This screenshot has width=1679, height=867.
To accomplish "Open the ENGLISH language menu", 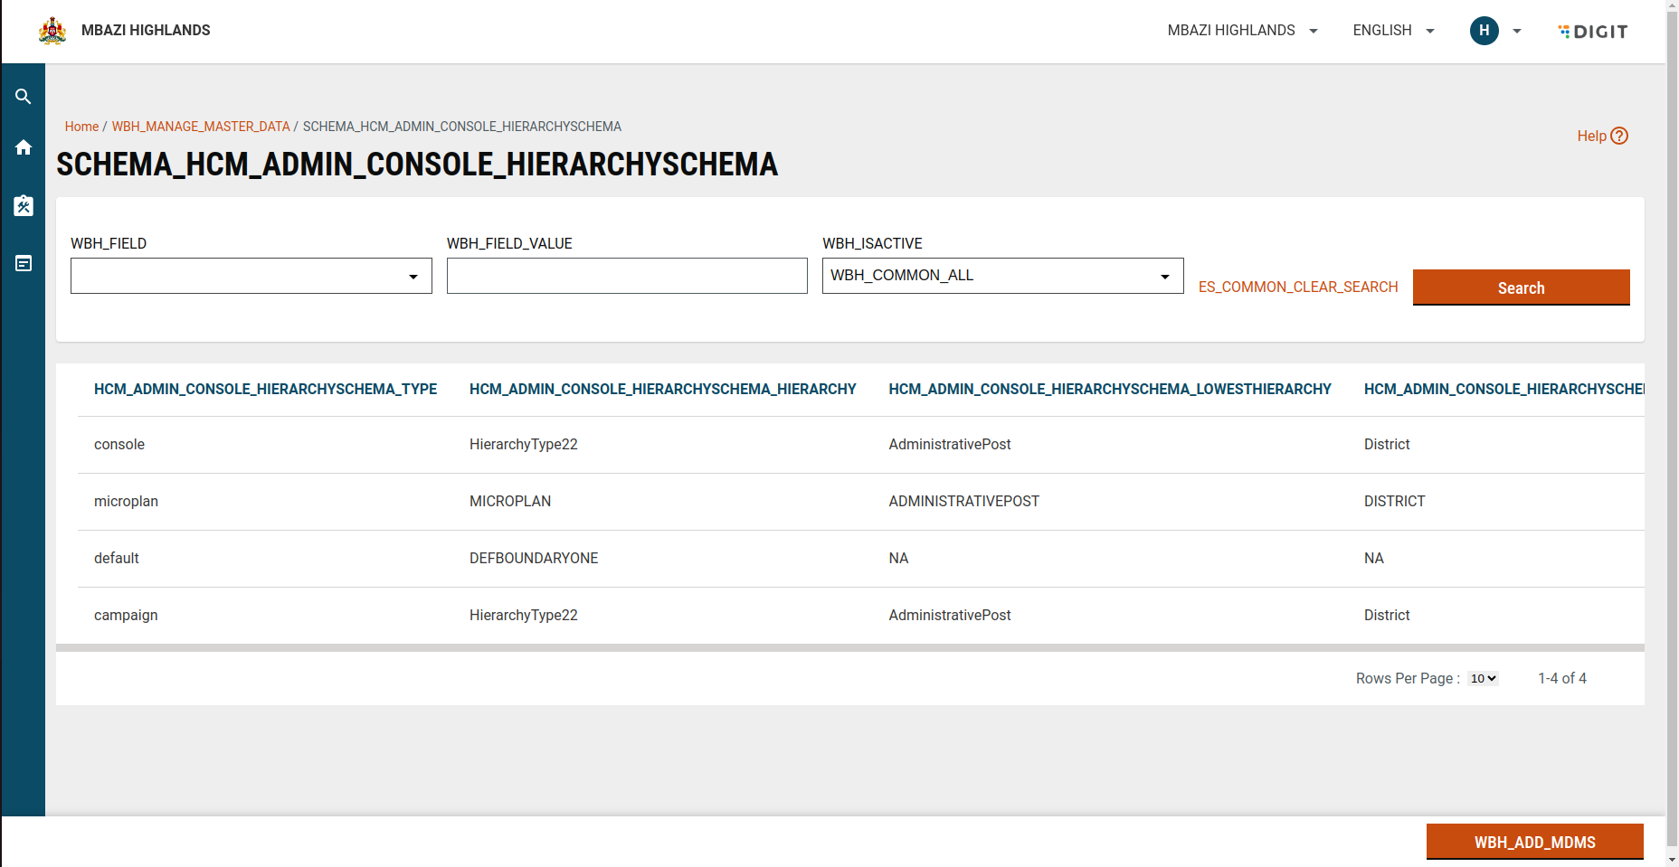I will (x=1393, y=31).
